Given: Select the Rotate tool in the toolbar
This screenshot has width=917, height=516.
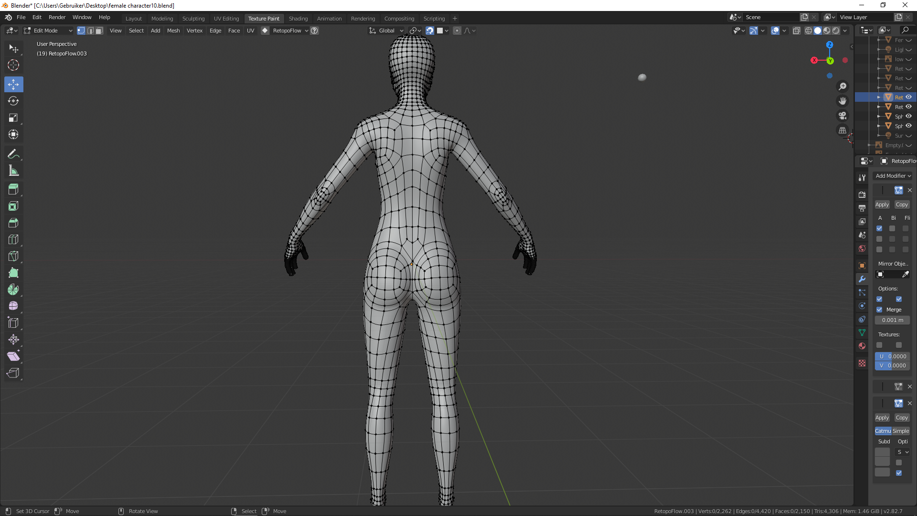Looking at the screenshot, I should (x=13, y=101).
